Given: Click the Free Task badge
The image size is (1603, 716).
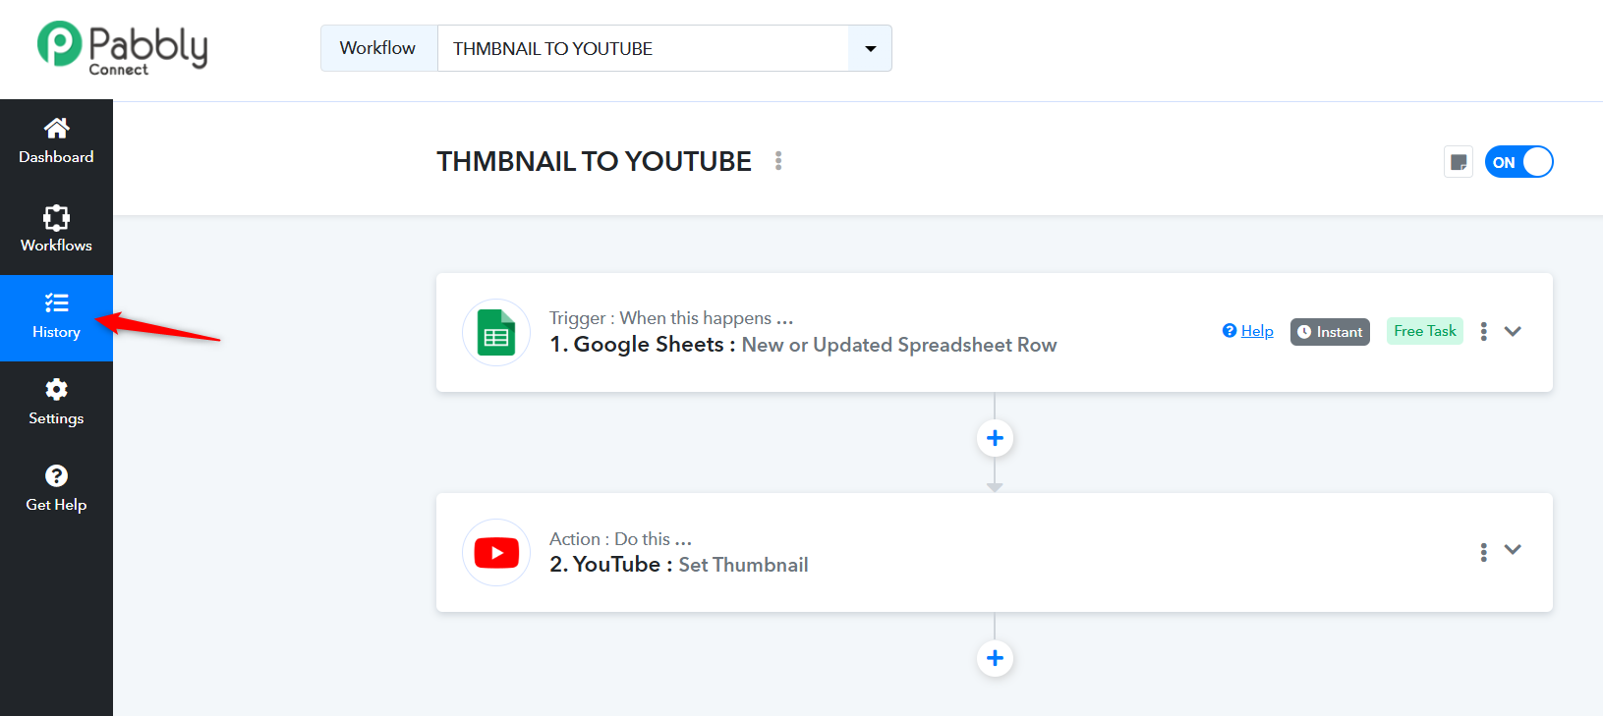Looking at the screenshot, I should 1424,331.
